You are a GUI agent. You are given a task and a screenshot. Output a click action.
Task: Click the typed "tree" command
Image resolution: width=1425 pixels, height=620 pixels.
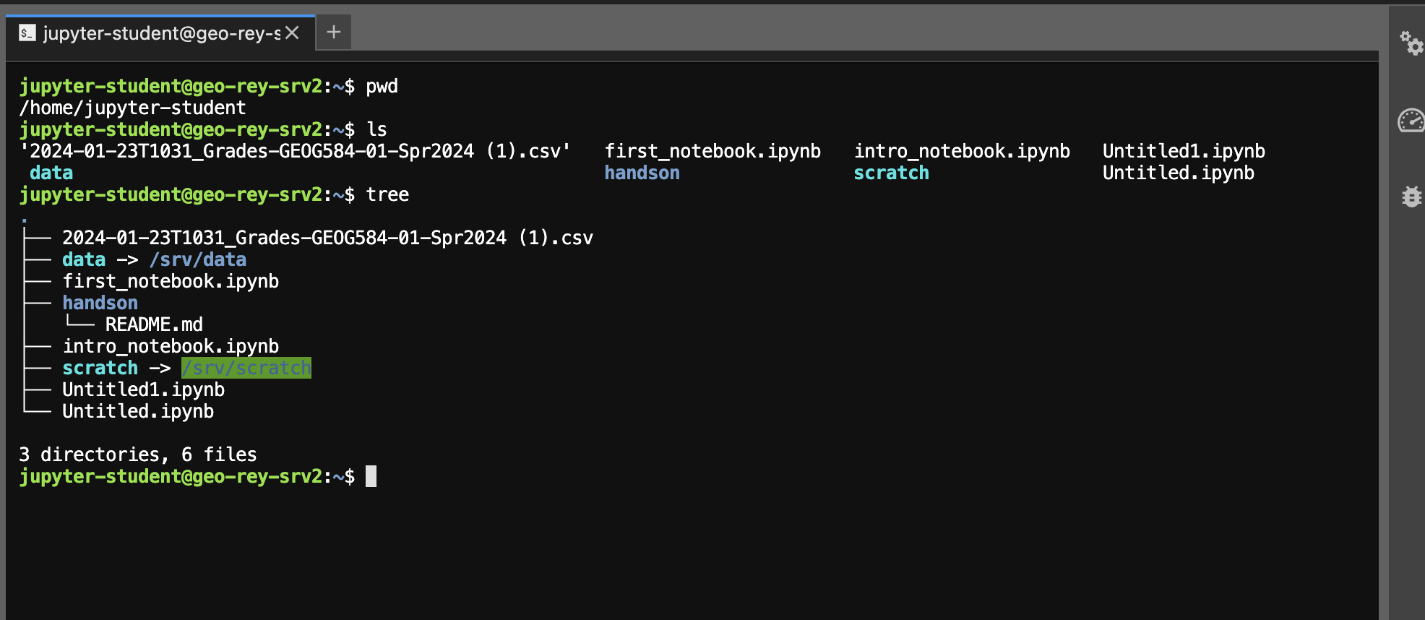(x=387, y=194)
